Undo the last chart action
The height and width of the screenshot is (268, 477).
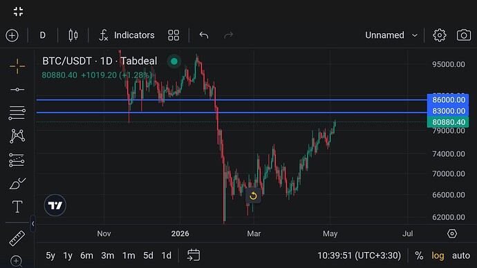tap(204, 35)
